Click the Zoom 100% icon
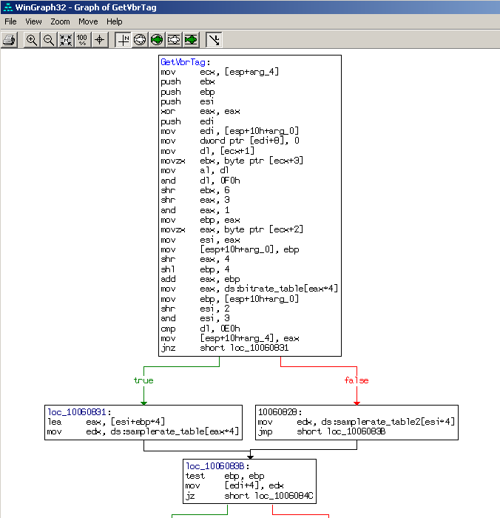Viewport: 500px width, 518px height. point(82,39)
